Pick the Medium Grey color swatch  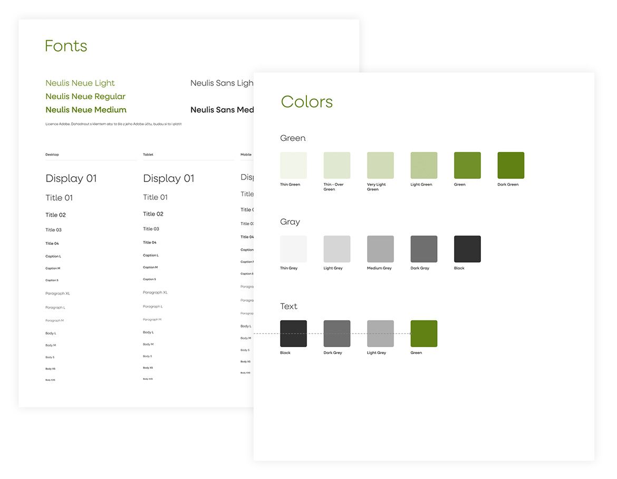[x=380, y=249]
